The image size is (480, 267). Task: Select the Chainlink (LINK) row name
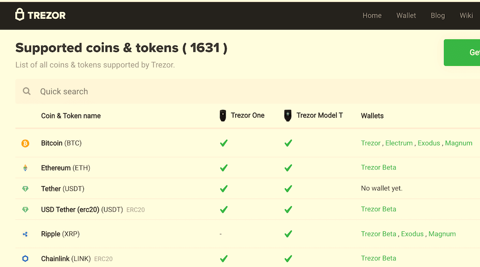pos(66,259)
